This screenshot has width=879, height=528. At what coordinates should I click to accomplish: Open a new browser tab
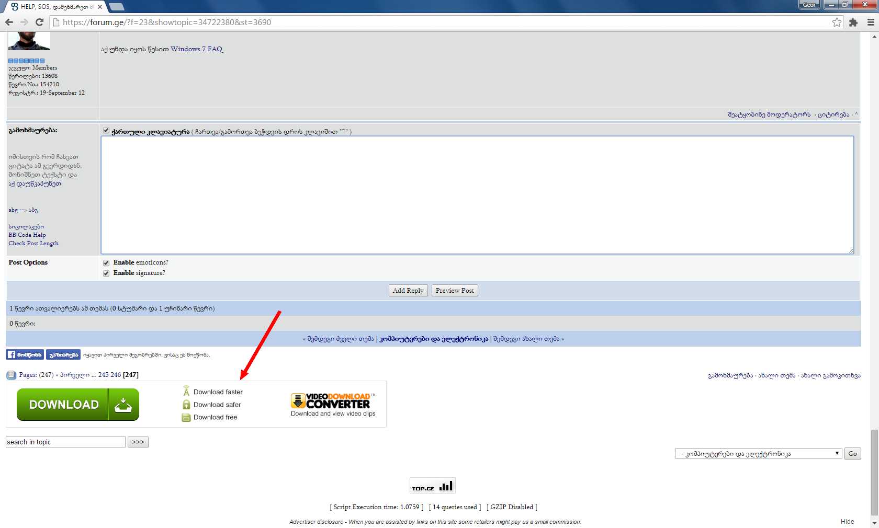click(116, 7)
